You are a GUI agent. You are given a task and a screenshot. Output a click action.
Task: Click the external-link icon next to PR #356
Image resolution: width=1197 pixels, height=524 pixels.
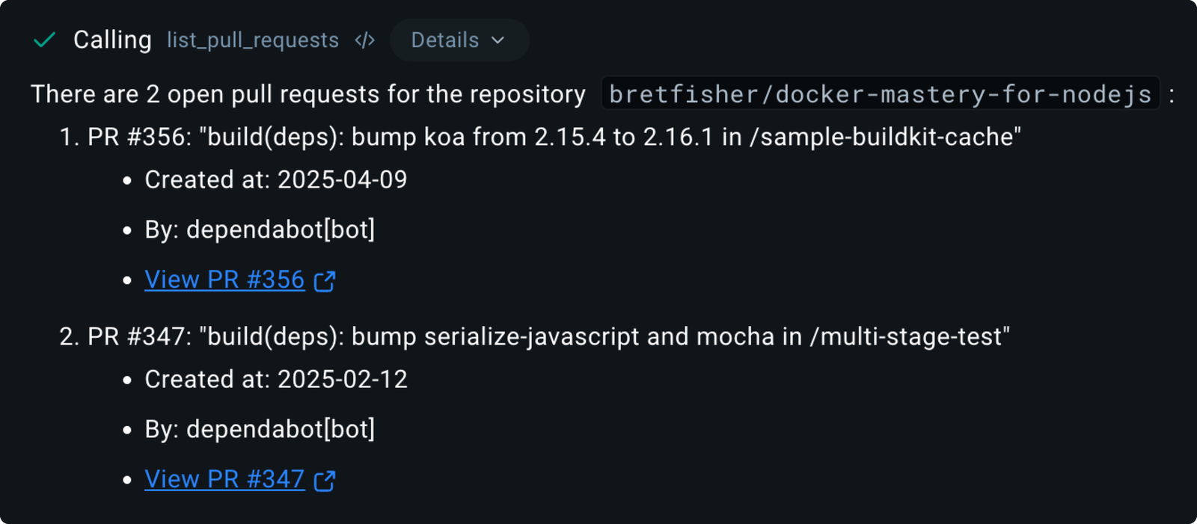[325, 281]
